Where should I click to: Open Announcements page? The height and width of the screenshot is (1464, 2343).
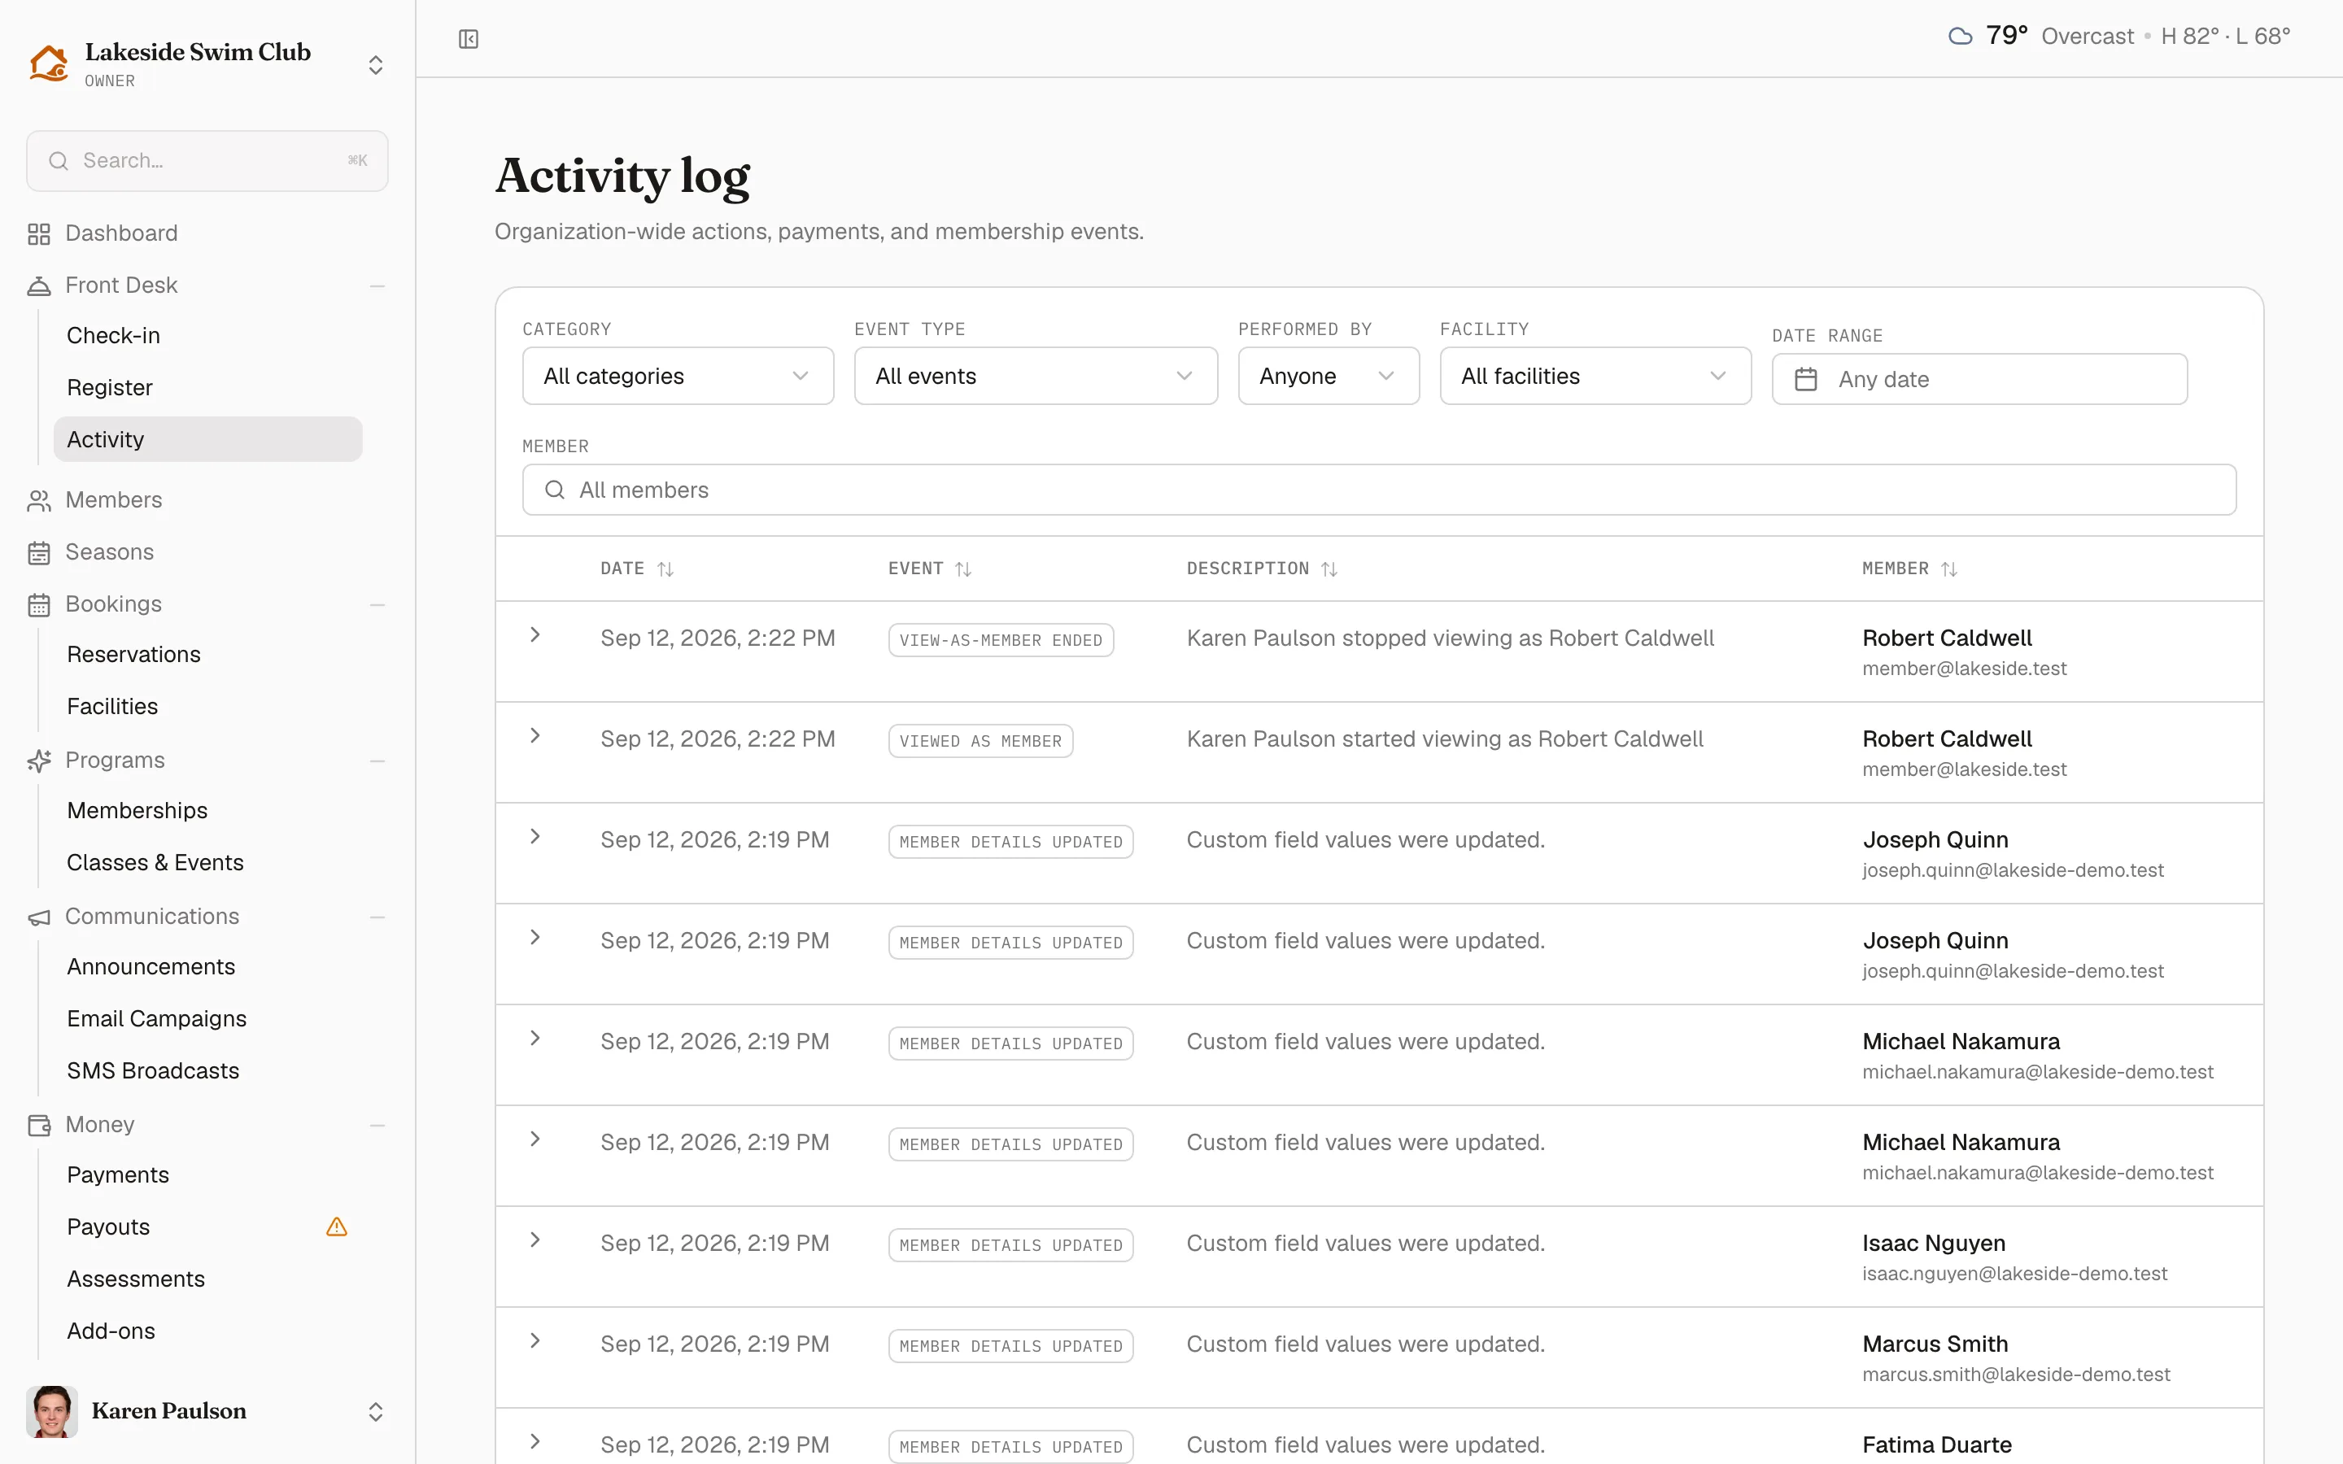point(151,966)
